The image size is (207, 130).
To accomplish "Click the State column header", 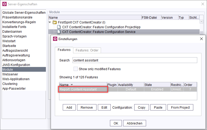I will [x=157, y=85].
